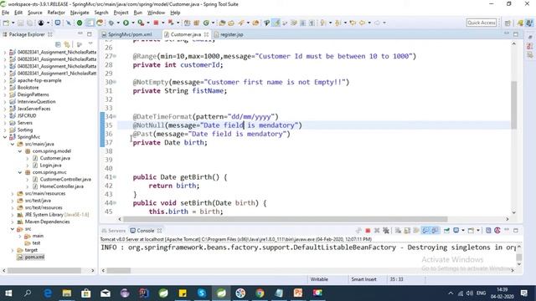Image resolution: width=536 pixels, height=301 pixels.
Task: Open the Navigate menu
Action: click(x=80, y=13)
